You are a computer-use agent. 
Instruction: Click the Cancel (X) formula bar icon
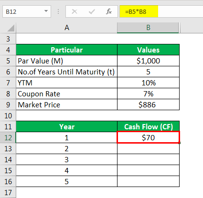[75, 11]
